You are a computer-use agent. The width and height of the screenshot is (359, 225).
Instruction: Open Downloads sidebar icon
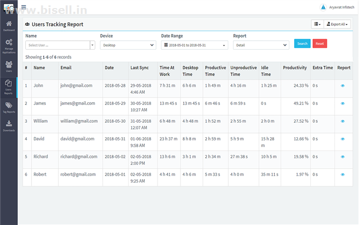coord(9,123)
